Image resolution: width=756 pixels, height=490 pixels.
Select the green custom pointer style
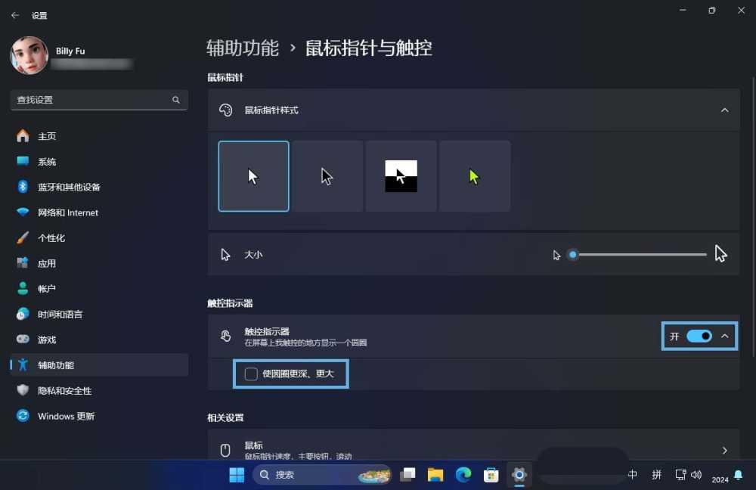[474, 175]
